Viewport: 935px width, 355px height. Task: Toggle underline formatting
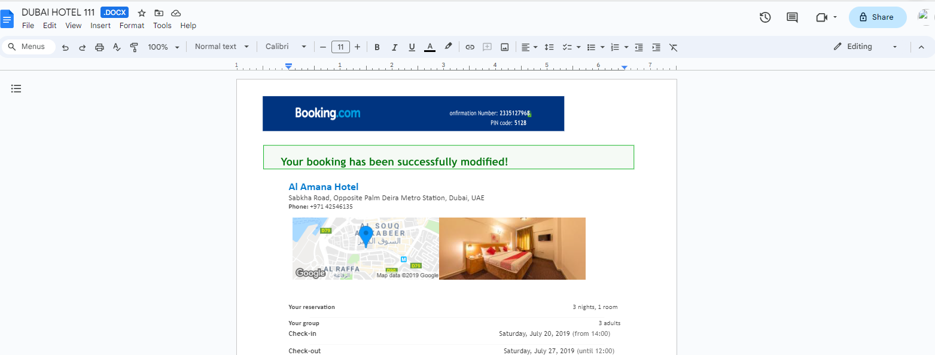click(x=412, y=47)
